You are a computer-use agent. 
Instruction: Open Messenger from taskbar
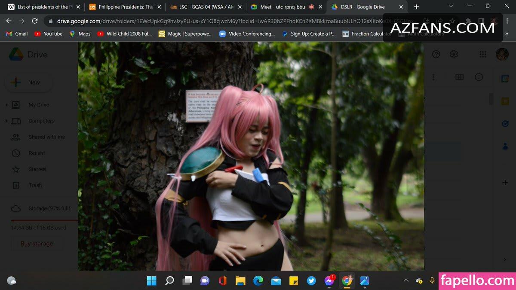329,281
